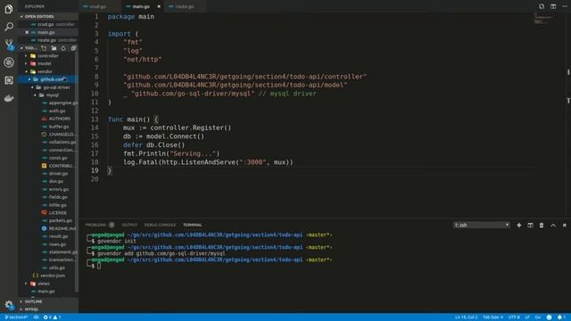Open the terminal shell selector dropdown
Image resolution: width=571 pixels, height=321 pixels.
point(482,226)
